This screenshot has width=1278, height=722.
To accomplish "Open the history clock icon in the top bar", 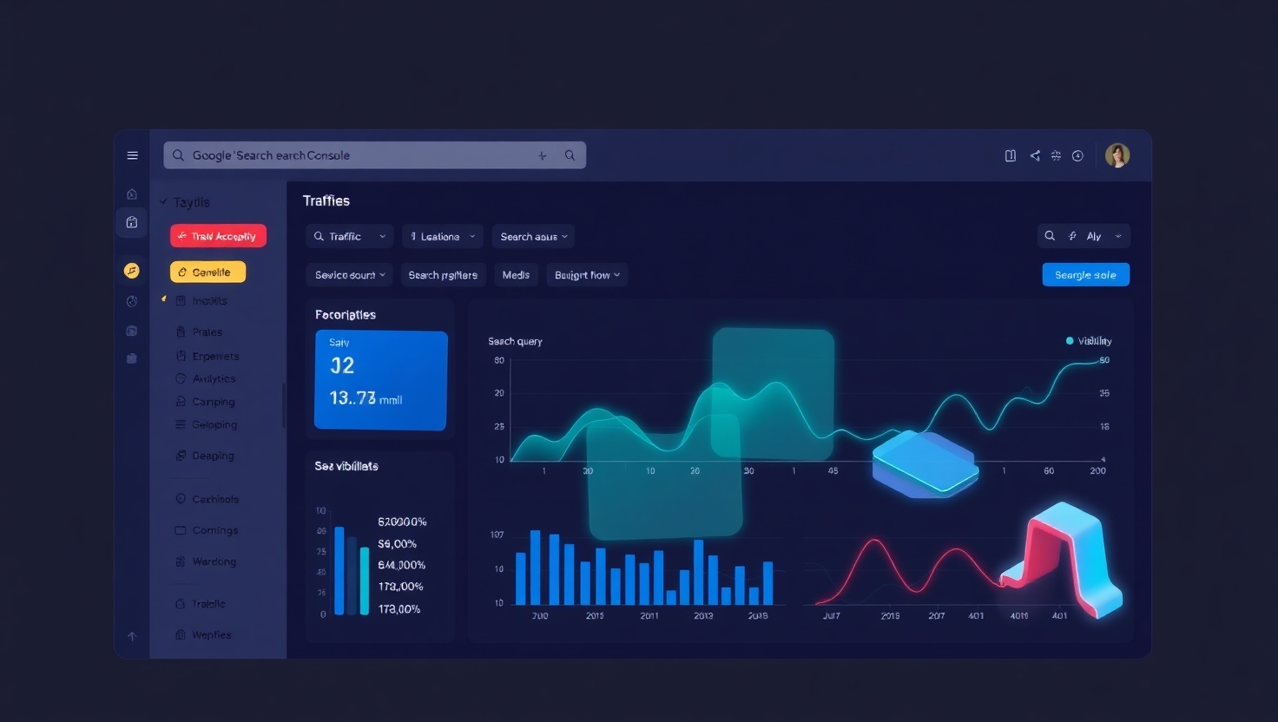I will coord(1077,154).
